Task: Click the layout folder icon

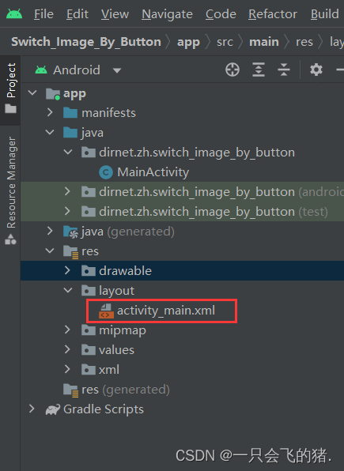Action: click(89, 291)
